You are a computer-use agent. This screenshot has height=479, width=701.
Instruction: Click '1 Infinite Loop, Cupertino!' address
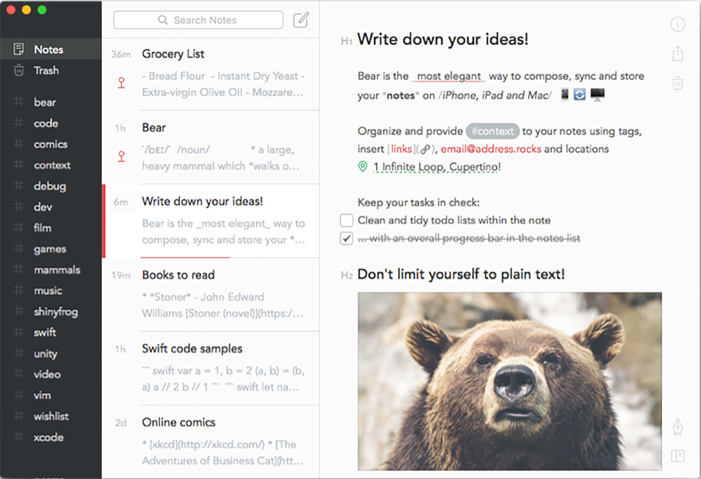[x=437, y=167]
